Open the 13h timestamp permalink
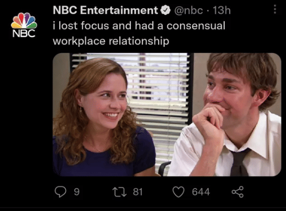Screen dimensions: 286x211 click(x=222, y=10)
